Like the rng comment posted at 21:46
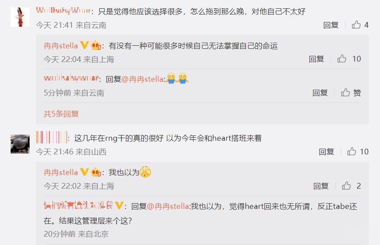This screenshot has width=380, height=245. [351, 151]
